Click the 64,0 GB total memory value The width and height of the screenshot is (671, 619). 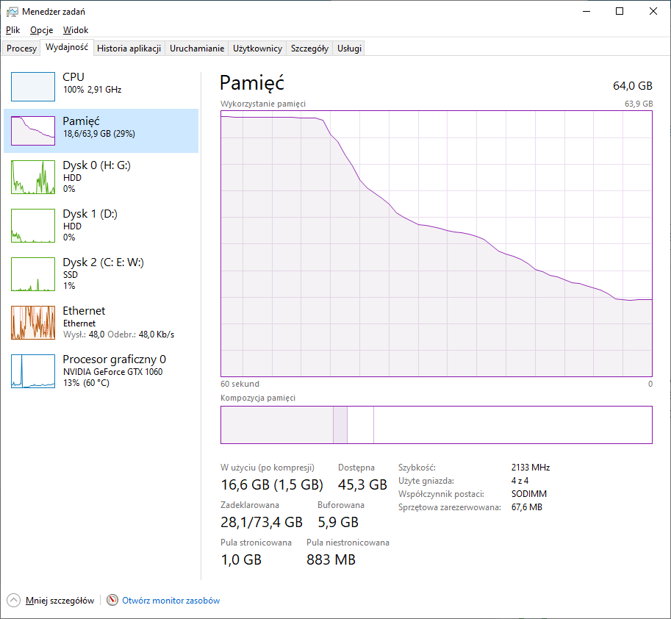[x=633, y=85]
